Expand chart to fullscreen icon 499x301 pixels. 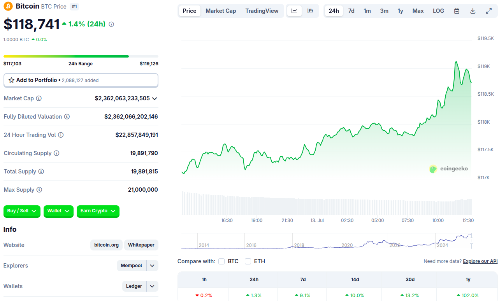click(489, 11)
